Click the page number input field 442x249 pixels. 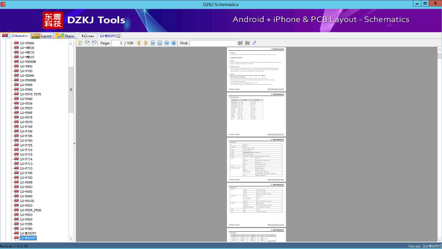click(x=117, y=43)
